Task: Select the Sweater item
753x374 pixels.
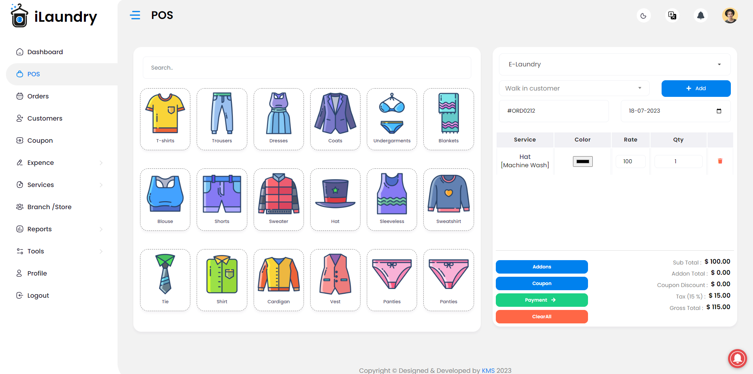Action: [279, 200]
